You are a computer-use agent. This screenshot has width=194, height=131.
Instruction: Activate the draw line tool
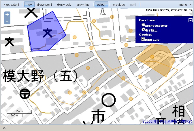[84, 5]
